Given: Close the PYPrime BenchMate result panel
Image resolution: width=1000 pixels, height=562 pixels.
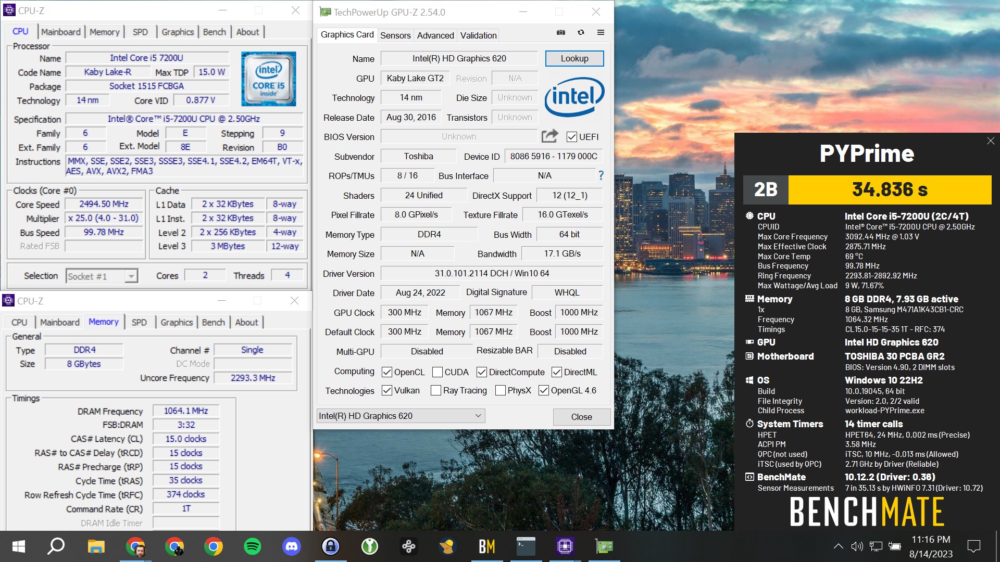Looking at the screenshot, I should pos(991,141).
